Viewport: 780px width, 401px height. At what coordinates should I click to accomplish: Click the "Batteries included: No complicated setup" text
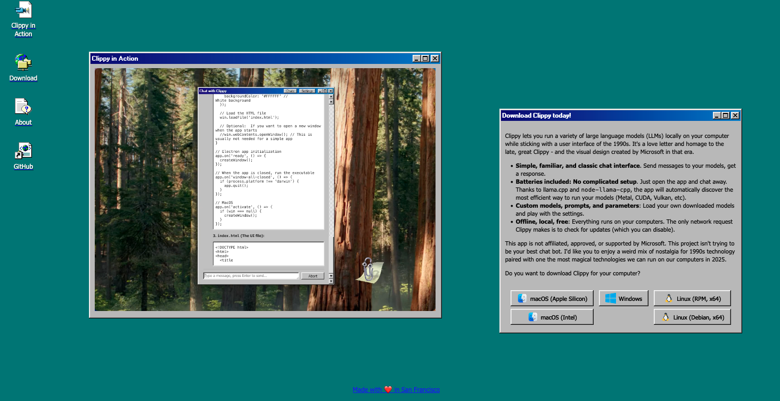pyautogui.click(x=576, y=182)
